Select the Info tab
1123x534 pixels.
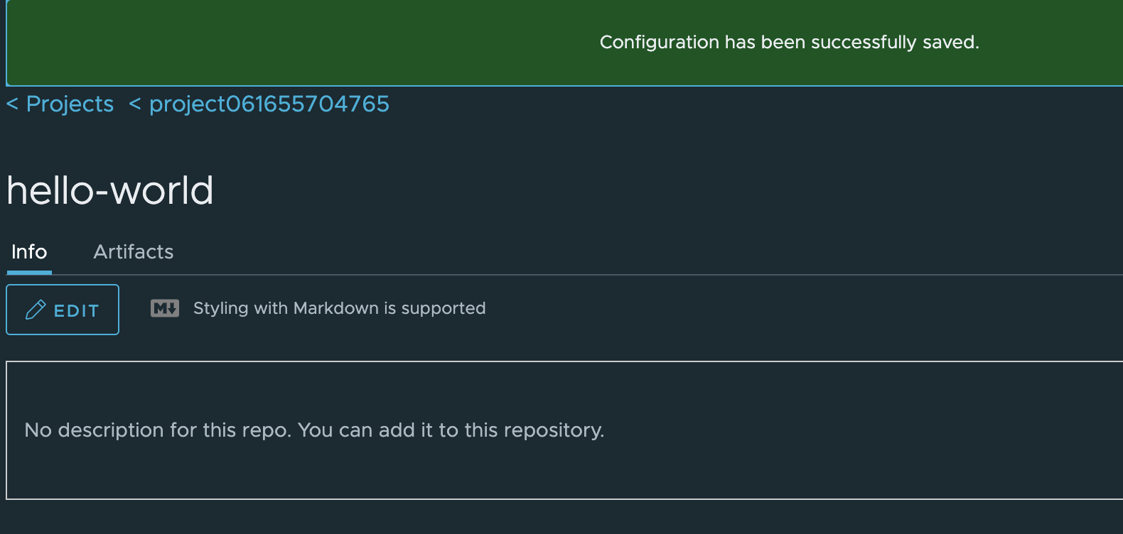click(28, 252)
